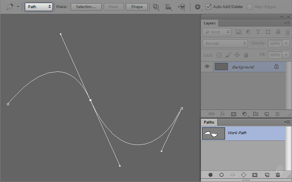292x182 pixels.
Task: Click the Make Shape button
Action: click(137, 7)
